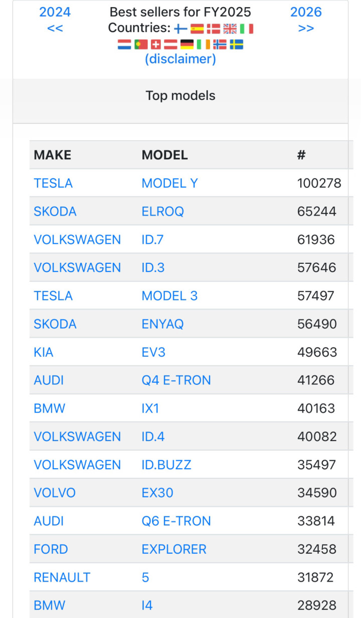Click the Switzerland flag icon
Screen dimensions: 361x618
point(156,45)
